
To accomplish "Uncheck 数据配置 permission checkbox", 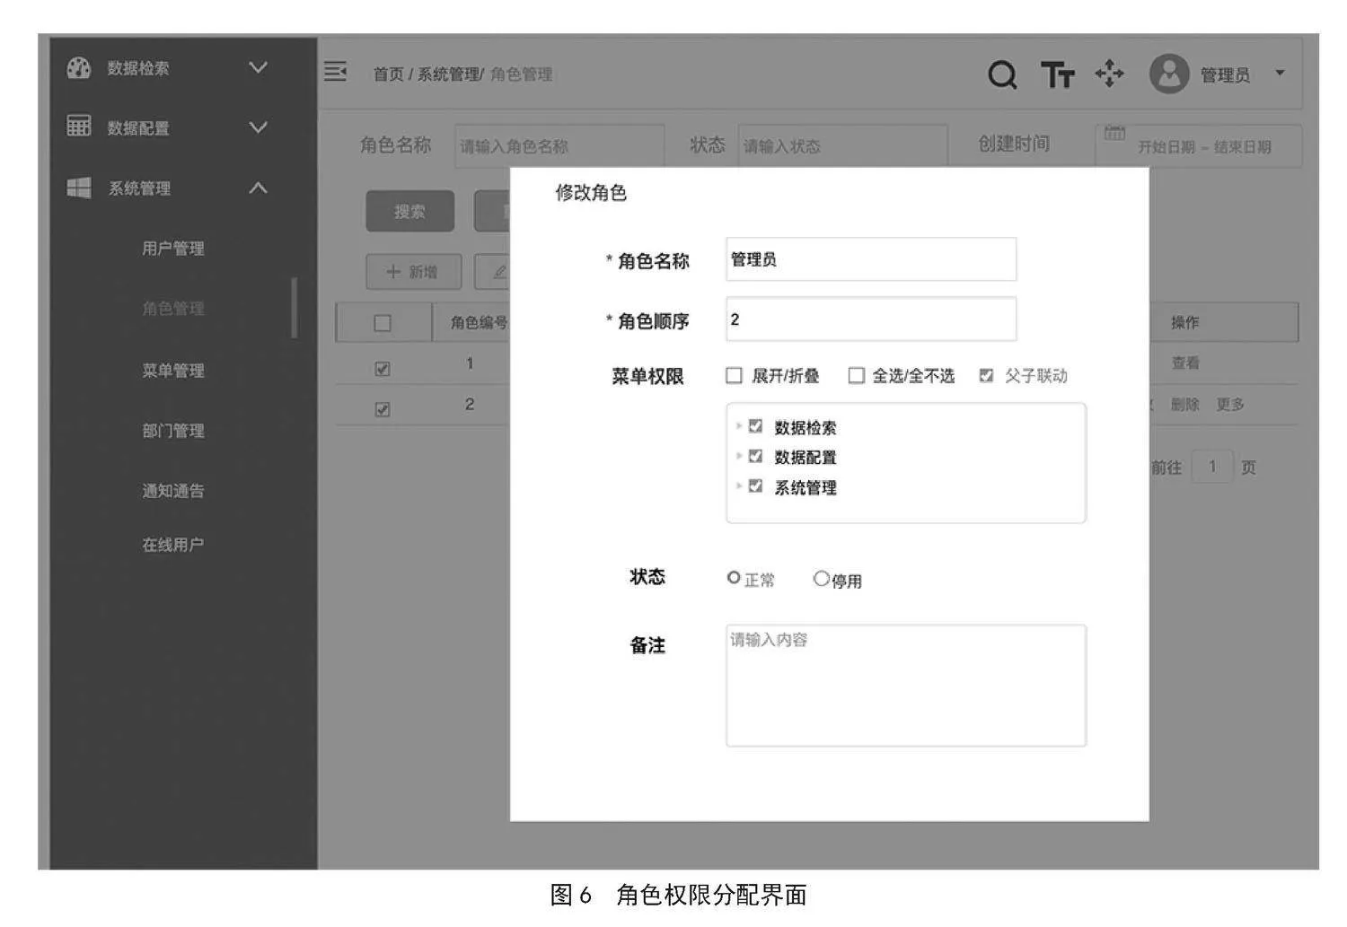I will 755,456.
